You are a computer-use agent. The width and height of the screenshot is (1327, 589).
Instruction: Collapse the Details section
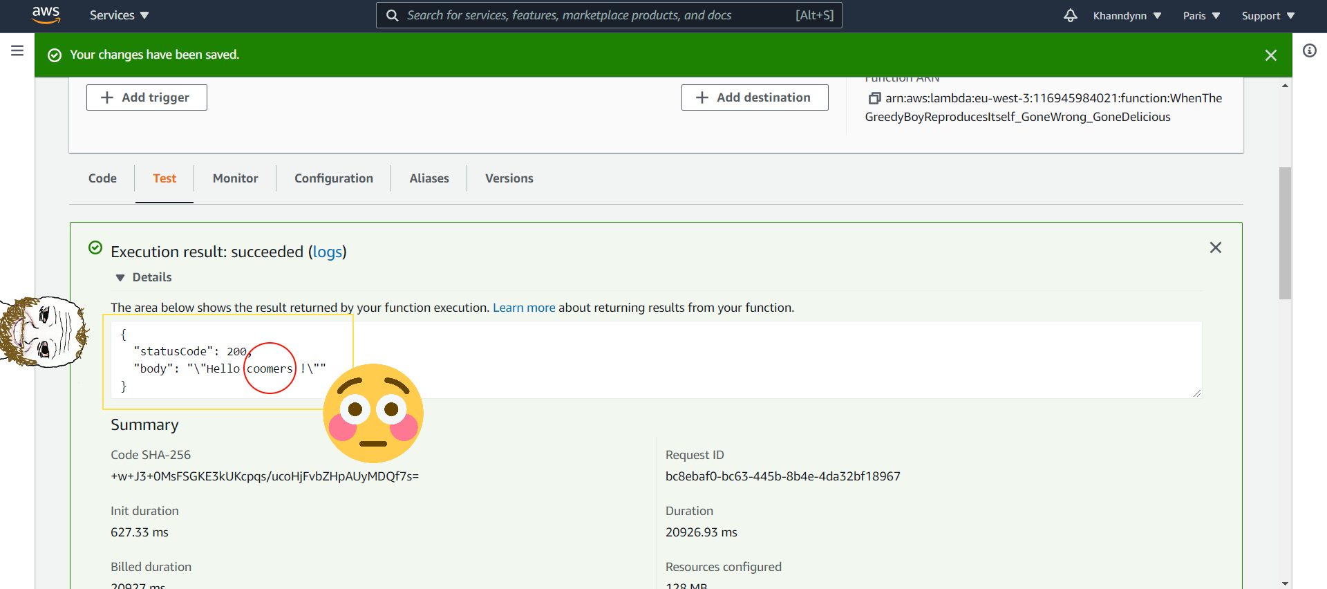point(144,277)
